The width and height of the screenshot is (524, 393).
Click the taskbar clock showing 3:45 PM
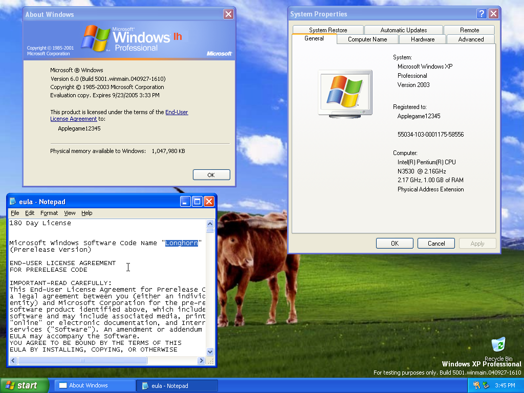click(505, 385)
